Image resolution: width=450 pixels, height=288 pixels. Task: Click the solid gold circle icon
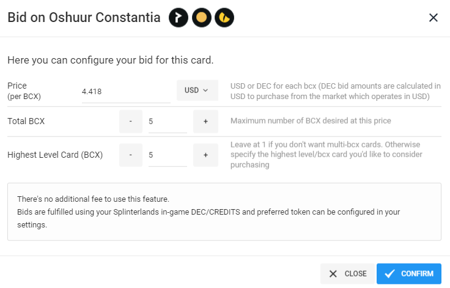(202, 18)
